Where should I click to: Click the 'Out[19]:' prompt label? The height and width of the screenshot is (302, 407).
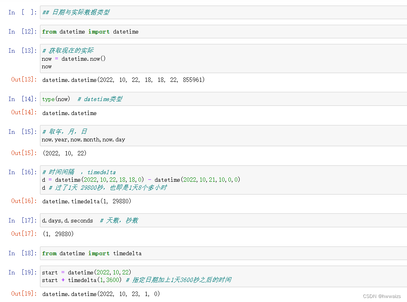point(24,294)
